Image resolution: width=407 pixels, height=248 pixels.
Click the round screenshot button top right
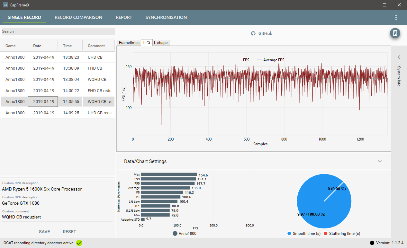(x=395, y=33)
